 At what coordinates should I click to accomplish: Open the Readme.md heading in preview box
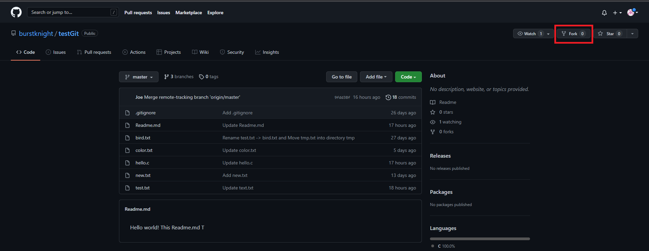click(138, 209)
